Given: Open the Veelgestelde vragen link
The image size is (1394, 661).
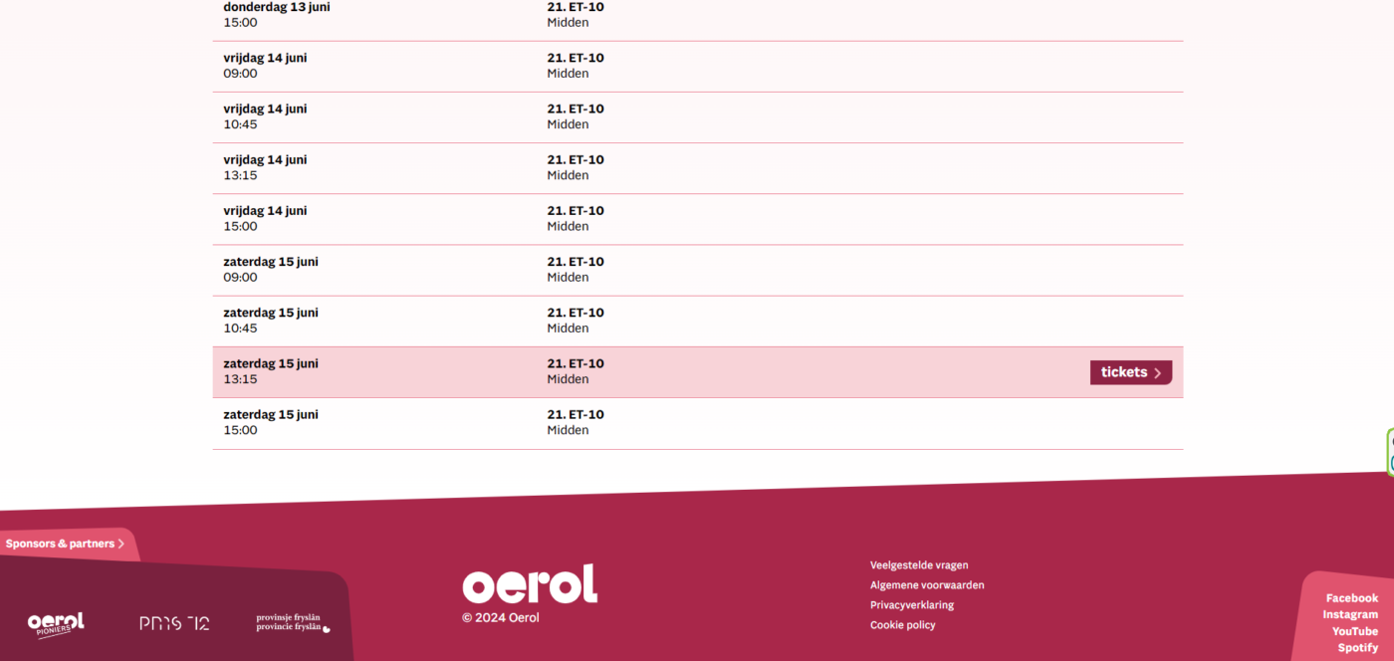Looking at the screenshot, I should click(x=919, y=565).
